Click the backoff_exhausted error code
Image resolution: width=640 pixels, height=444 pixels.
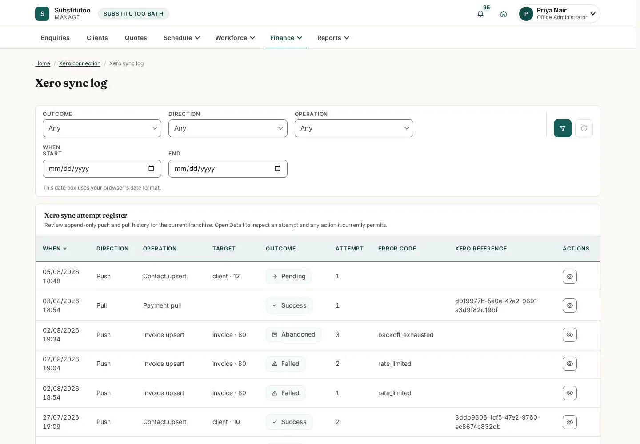(x=406, y=335)
